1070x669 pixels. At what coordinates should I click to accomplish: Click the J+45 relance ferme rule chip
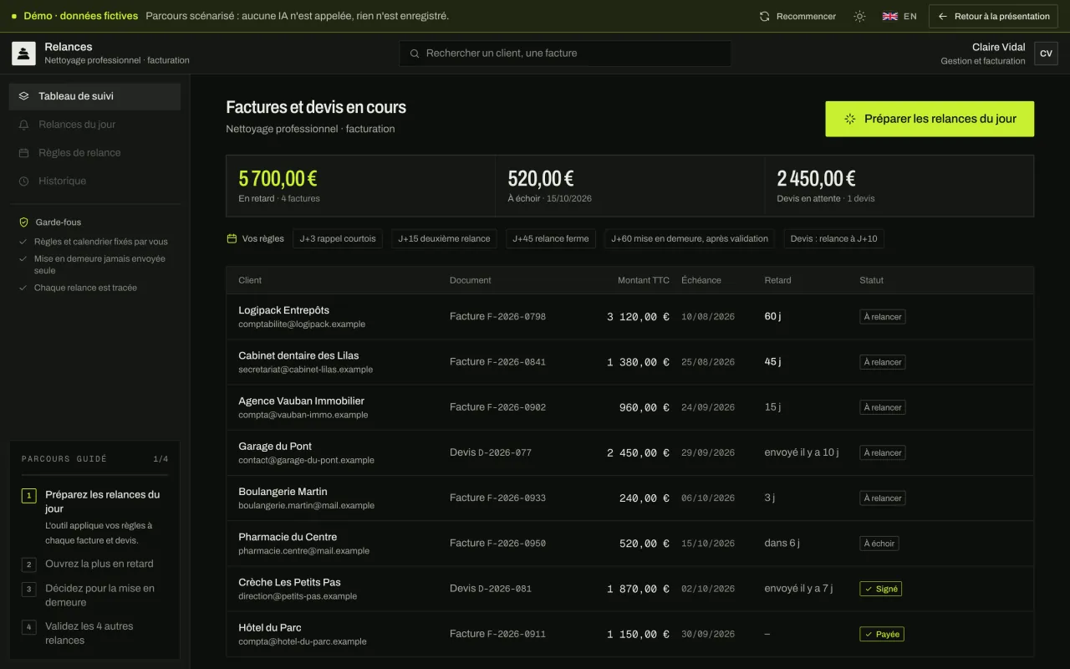point(551,238)
